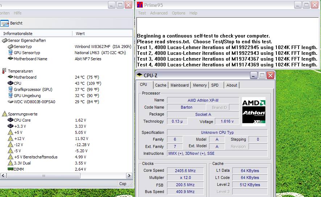
Task: Click the +12 V voltage icon
Action: [x=11, y=139]
